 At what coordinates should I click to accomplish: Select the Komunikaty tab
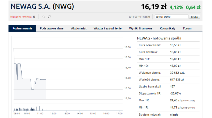(x=167, y=28)
